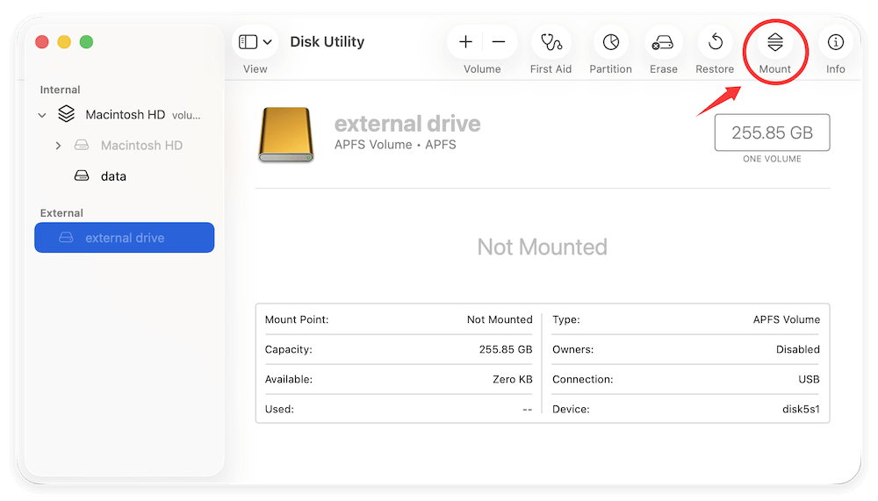Zoom window with green button
The height and width of the screenshot is (501, 878).
[x=86, y=42]
